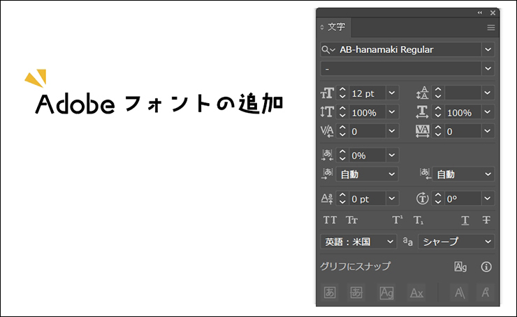The image size is (517, 317).
Task: Apply Strikethrough text style icon
Action: click(x=486, y=220)
